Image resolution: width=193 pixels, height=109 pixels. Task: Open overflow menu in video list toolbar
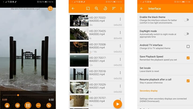point(121,8)
